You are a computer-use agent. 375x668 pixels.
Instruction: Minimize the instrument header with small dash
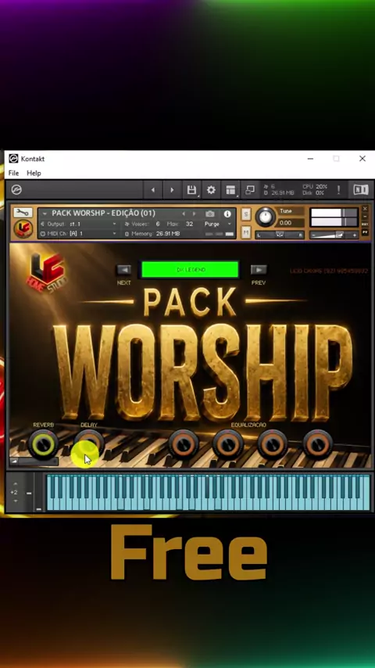[x=365, y=217]
